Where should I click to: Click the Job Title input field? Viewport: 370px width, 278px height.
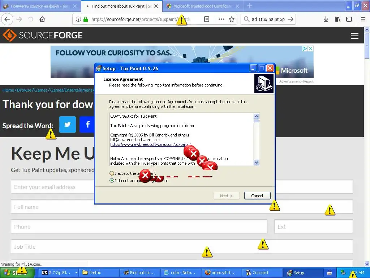click(182, 246)
